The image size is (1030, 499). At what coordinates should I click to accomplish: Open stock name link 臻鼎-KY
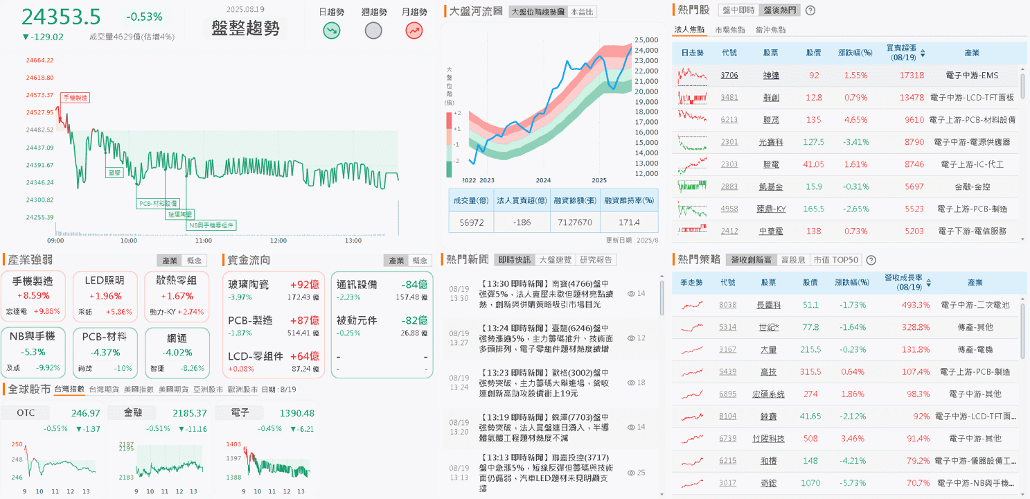point(771,209)
